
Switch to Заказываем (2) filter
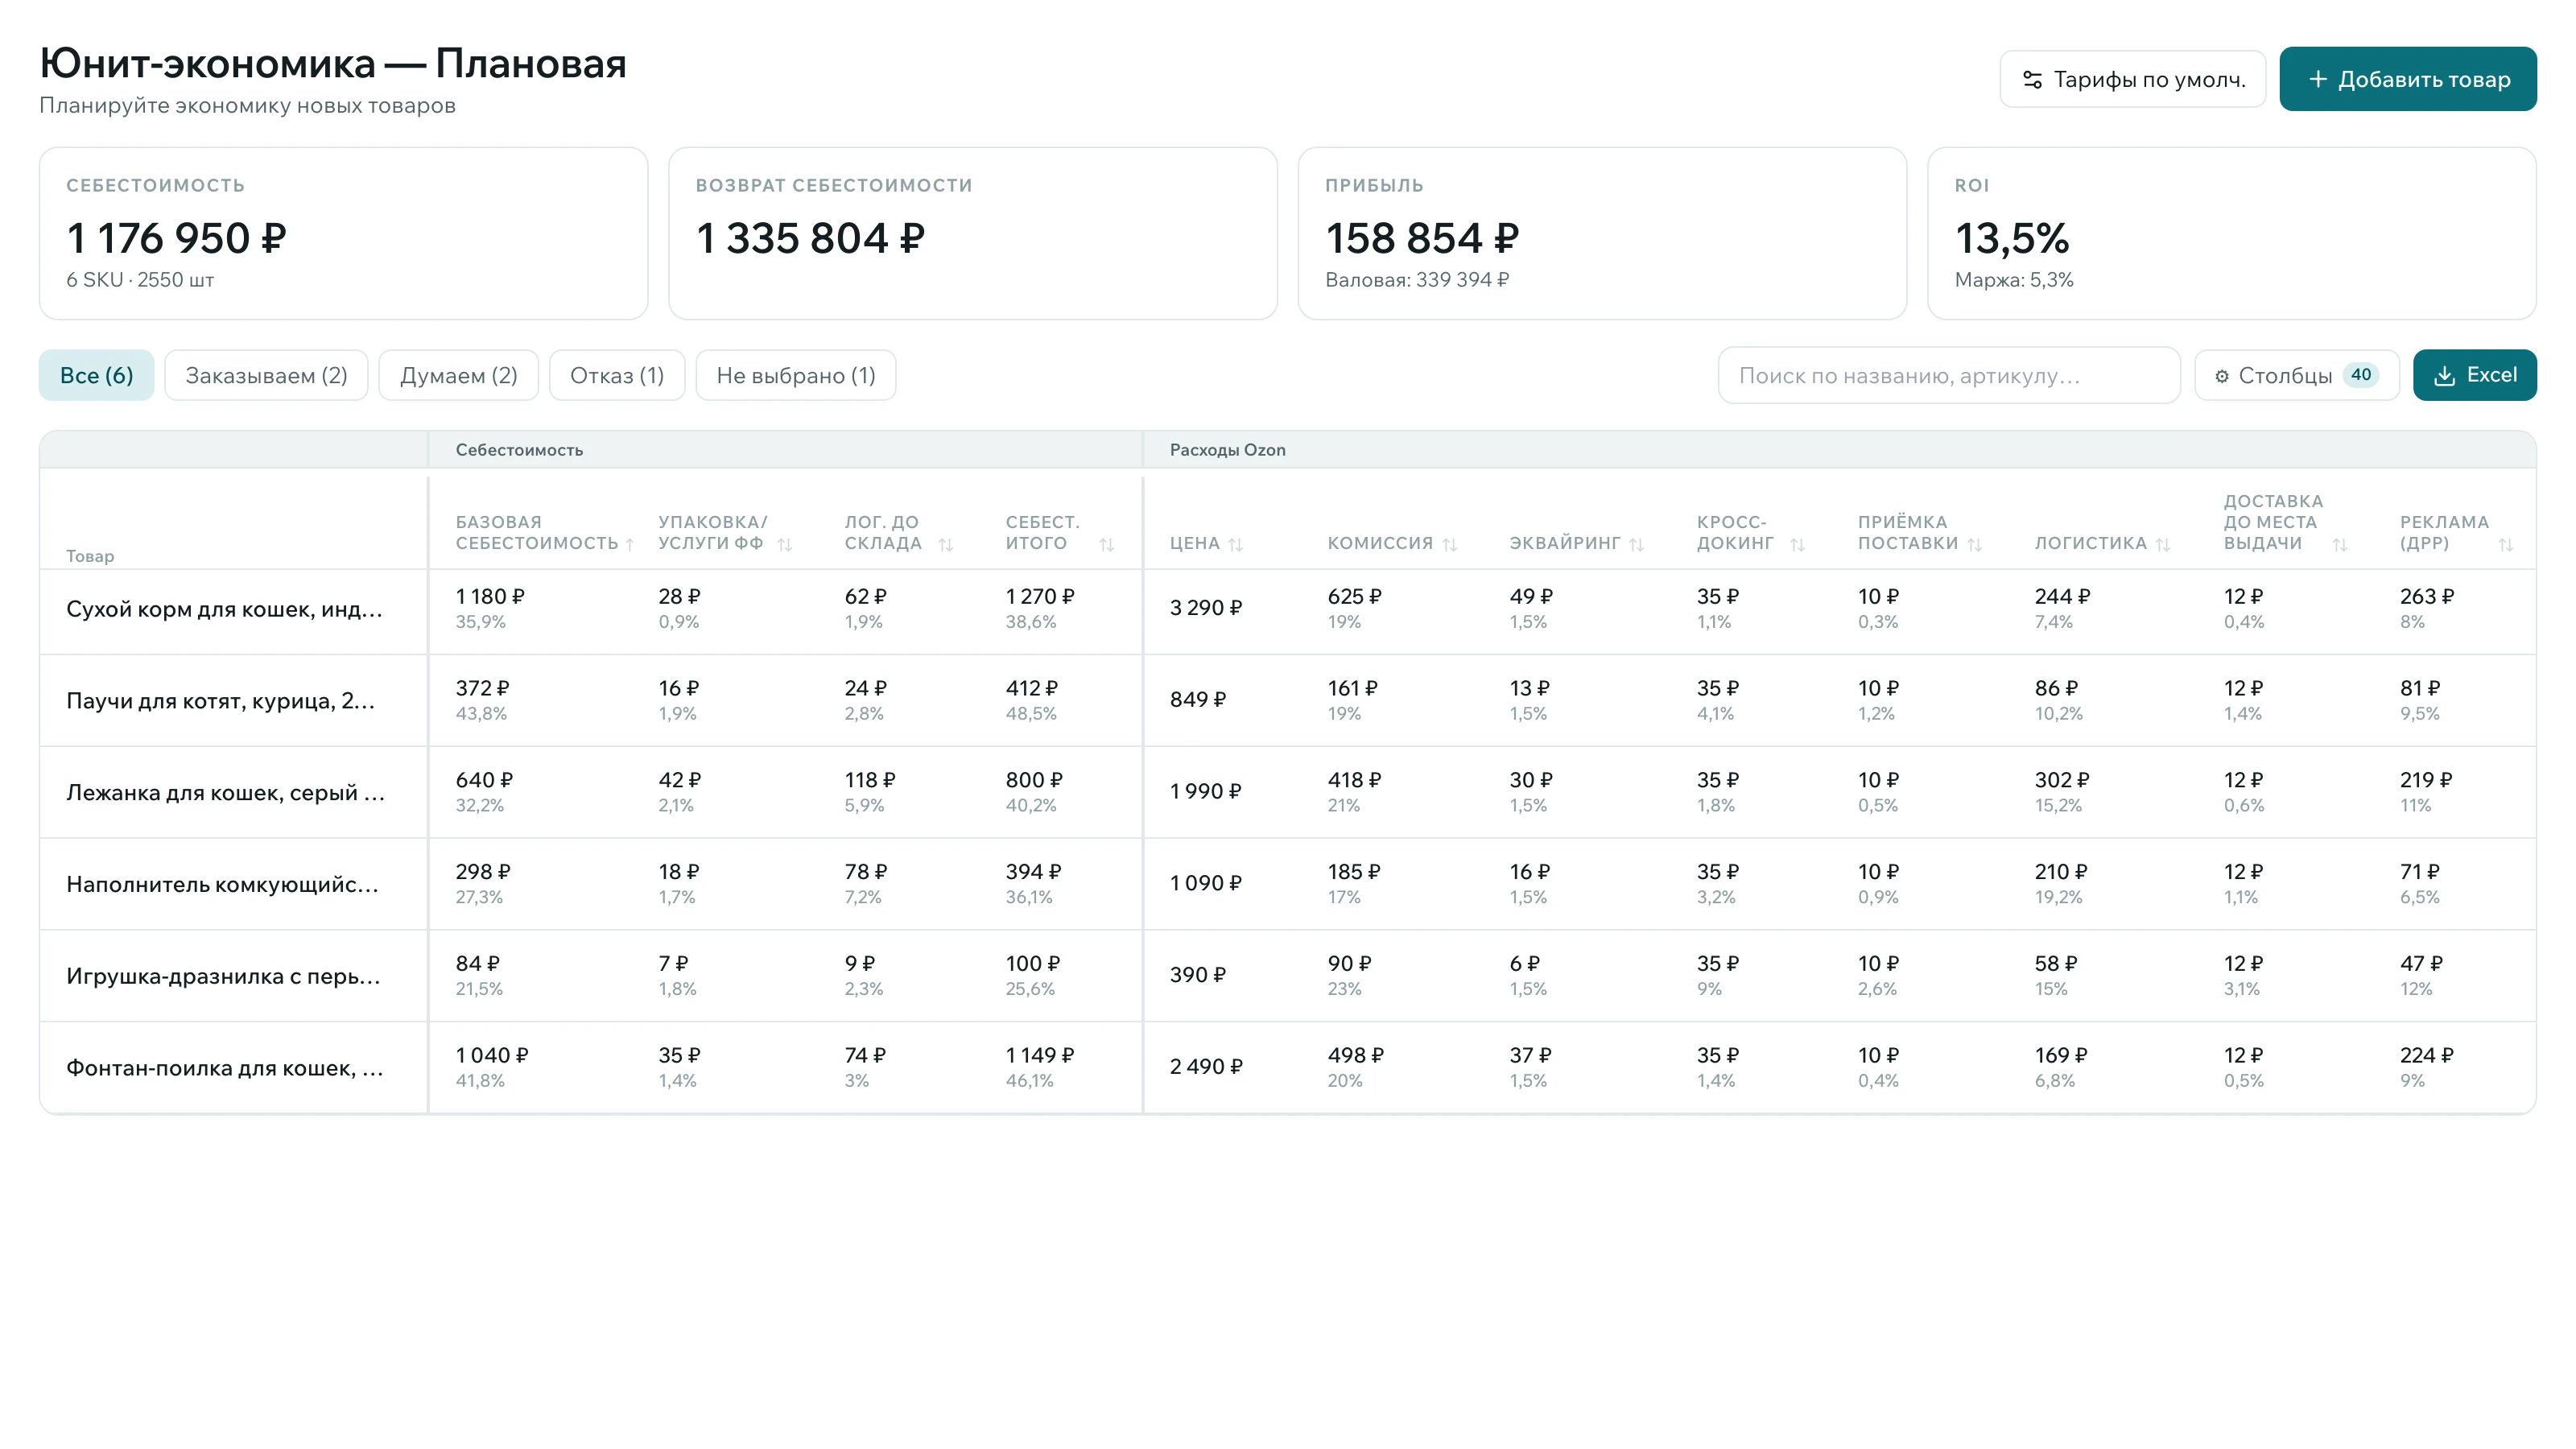tap(266, 375)
